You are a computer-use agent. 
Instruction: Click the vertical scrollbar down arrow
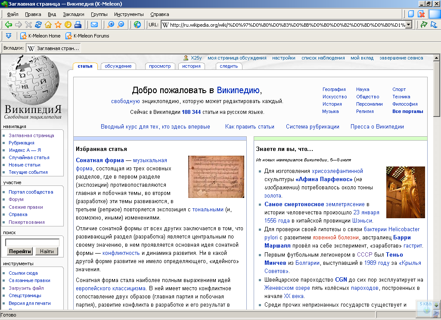point(436,305)
